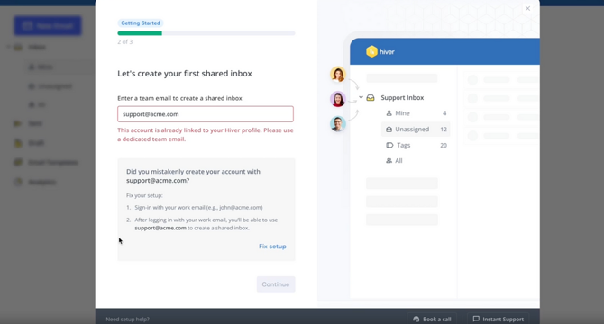Click the Continue button
This screenshot has height=324, width=604.
tap(276, 284)
